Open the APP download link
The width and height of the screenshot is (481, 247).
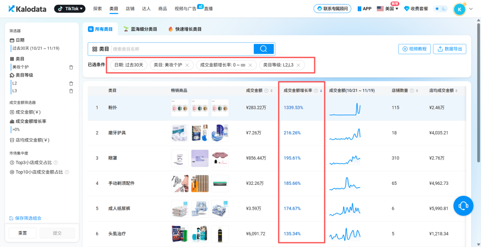pyautogui.click(x=364, y=9)
